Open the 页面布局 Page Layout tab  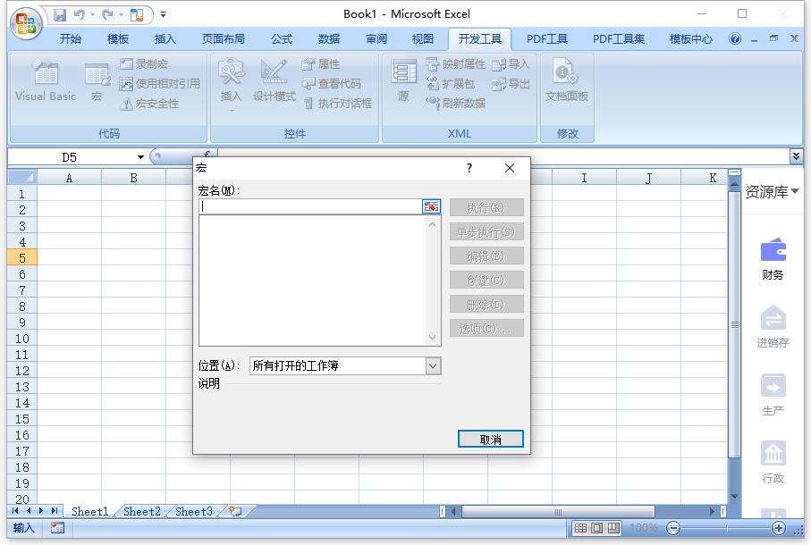[224, 38]
